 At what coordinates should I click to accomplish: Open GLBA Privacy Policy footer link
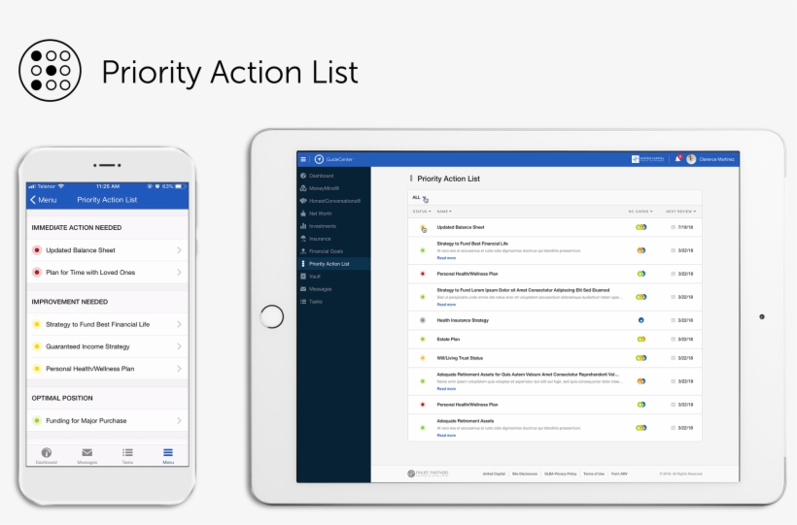tap(560, 474)
